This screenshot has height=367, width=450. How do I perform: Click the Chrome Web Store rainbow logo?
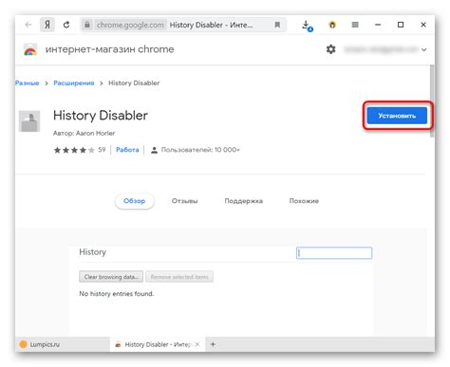pyautogui.click(x=30, y=50)
